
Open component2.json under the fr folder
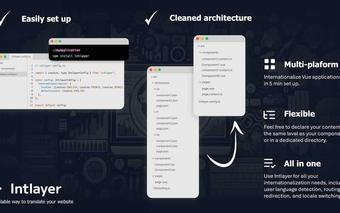click(167, 123)
